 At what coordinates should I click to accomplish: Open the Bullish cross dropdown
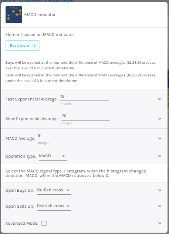pyautogui.click(x=54, y=190)
